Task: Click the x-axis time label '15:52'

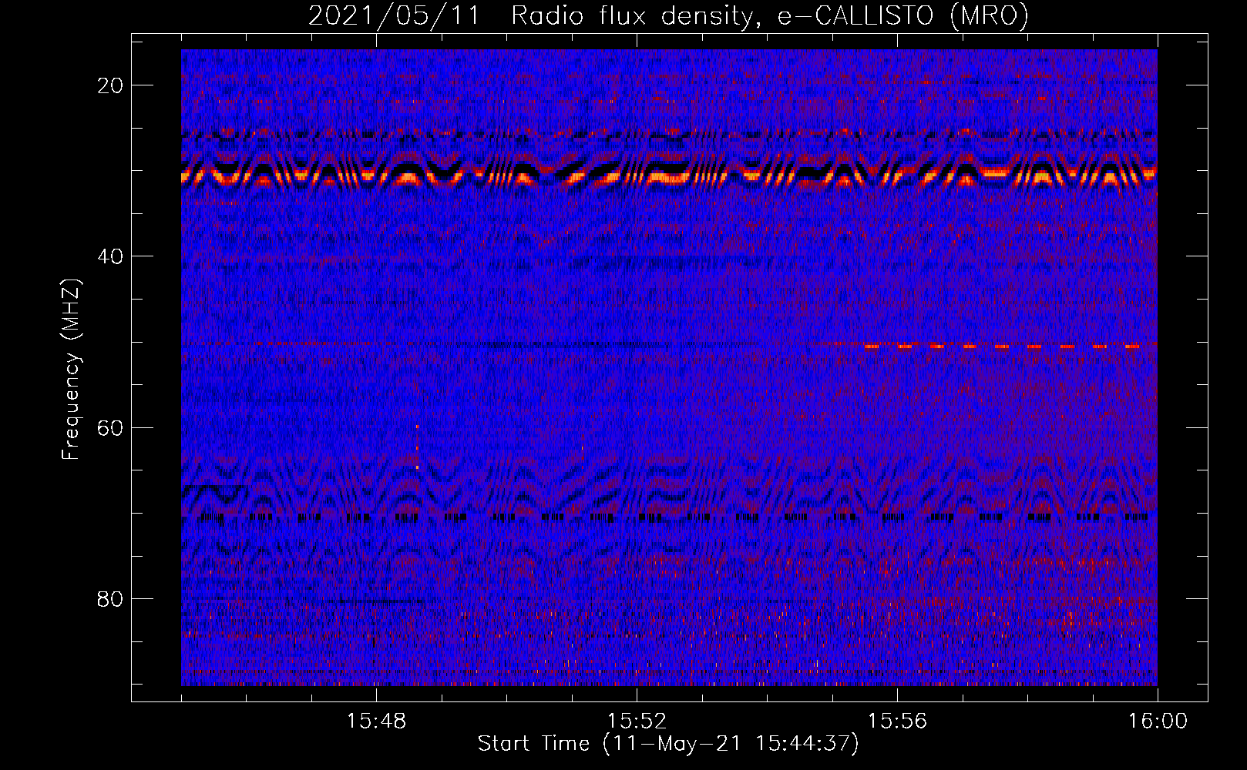Action: (x=637, y=721)
